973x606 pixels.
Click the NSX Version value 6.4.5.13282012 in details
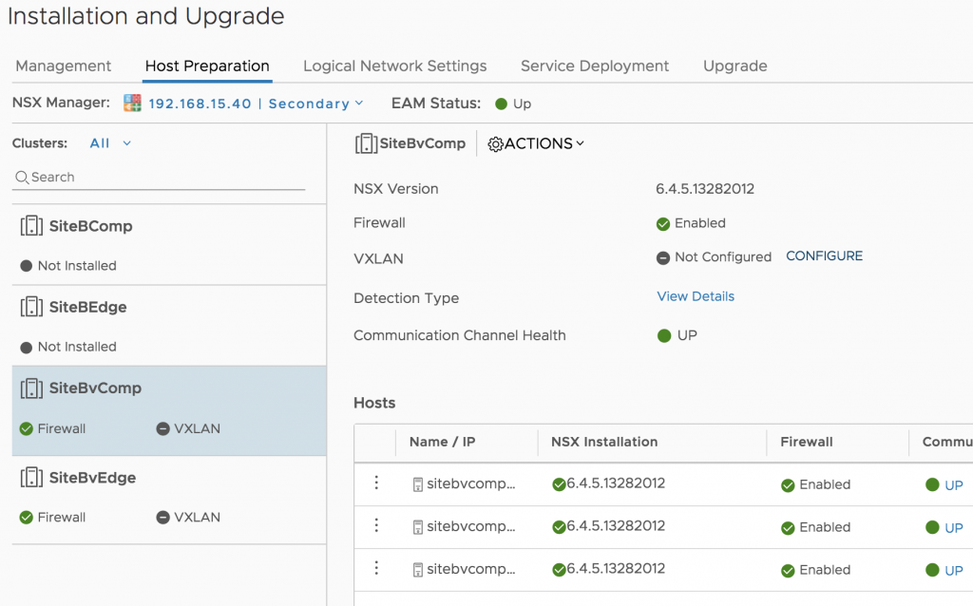[705, 189]
